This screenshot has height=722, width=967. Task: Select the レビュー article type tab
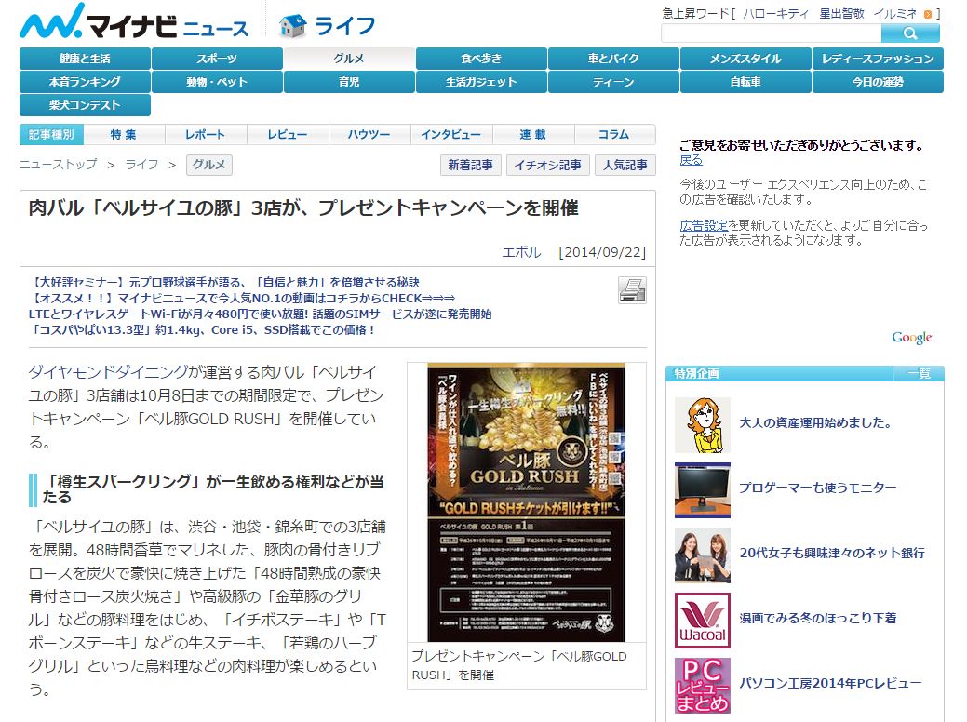point(288,134)
